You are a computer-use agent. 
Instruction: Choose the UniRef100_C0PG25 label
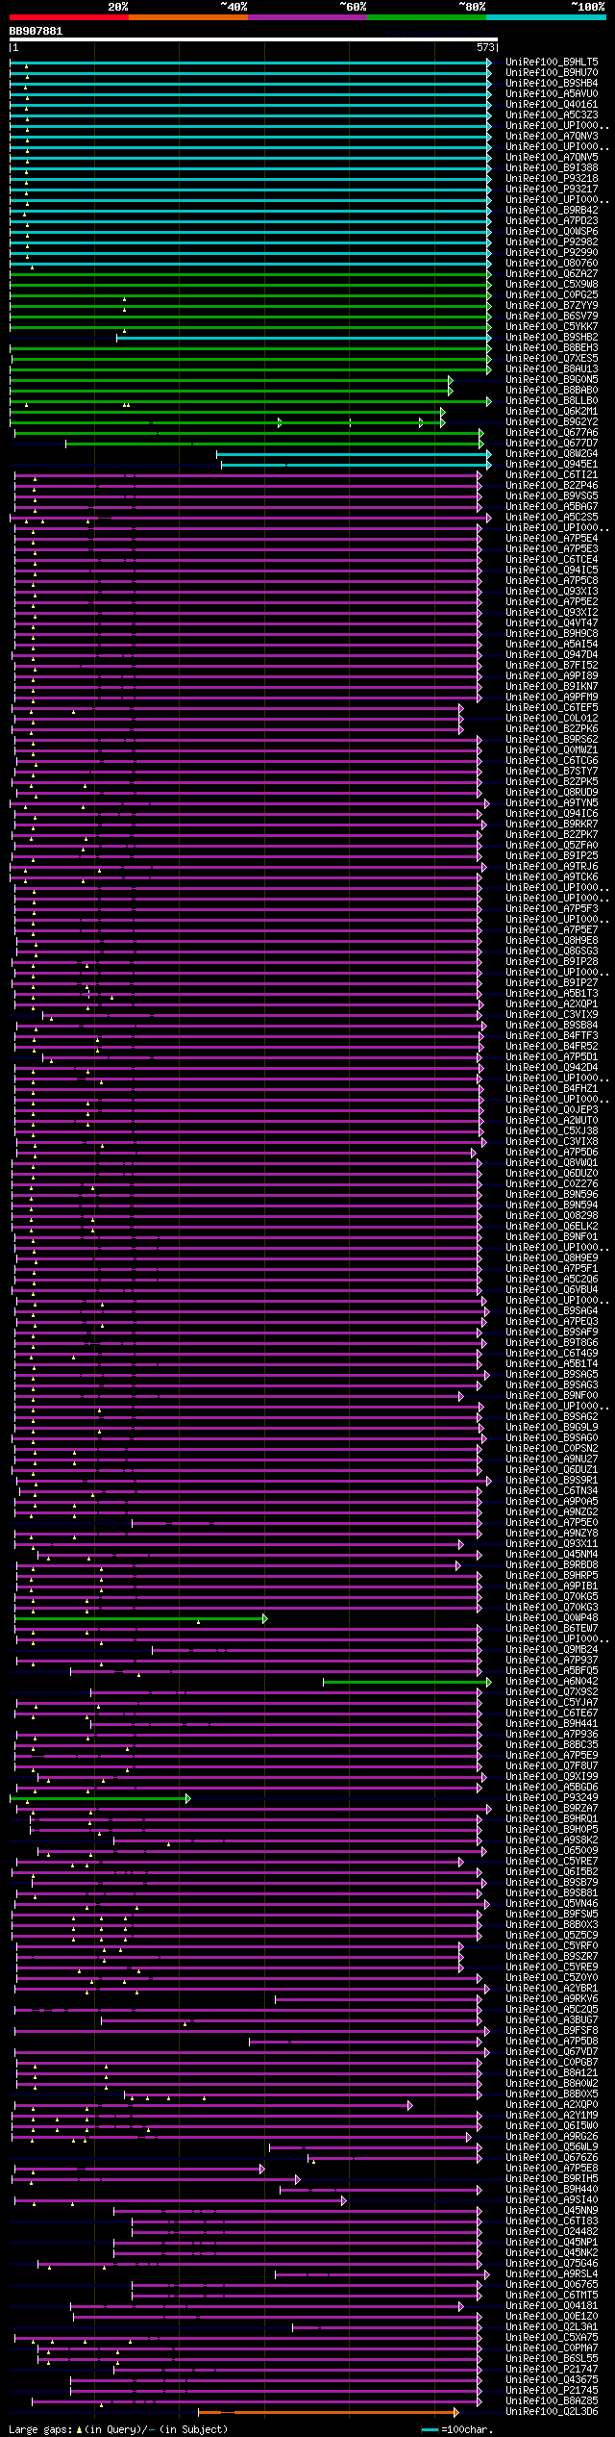(x=552, y=295)
